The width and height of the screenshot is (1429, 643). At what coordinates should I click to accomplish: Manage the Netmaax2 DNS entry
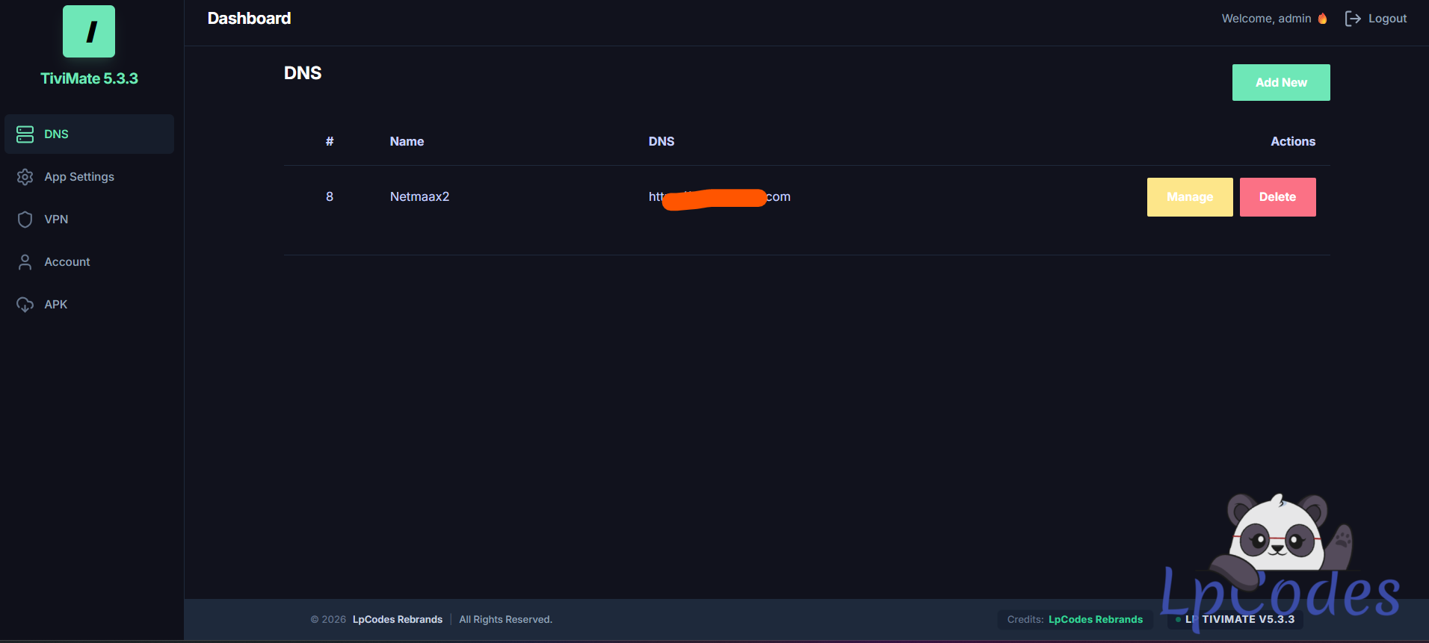click(1190, 197)
